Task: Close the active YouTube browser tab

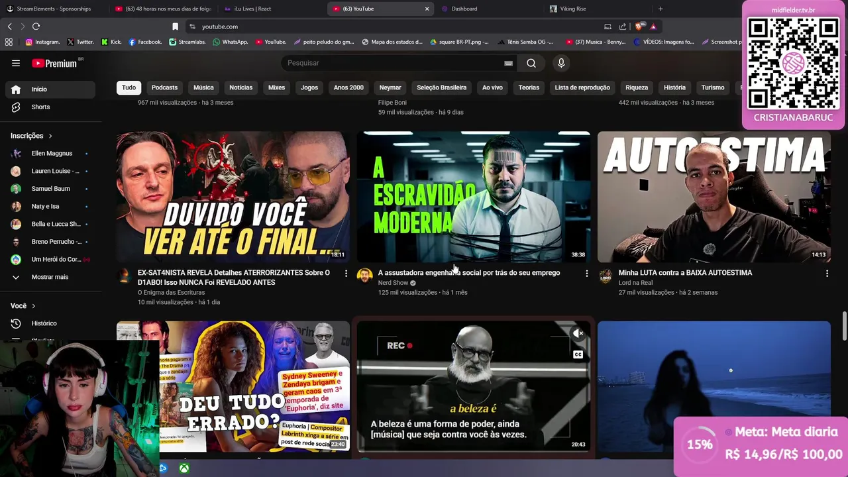Action: click(x=427, y=9)
